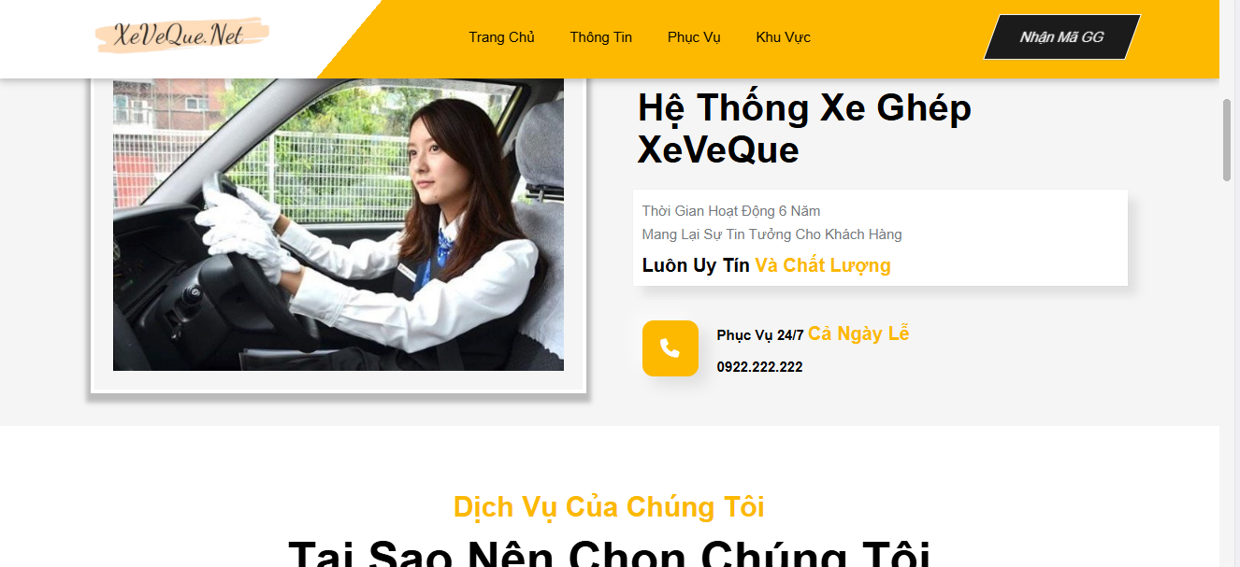The height and width of the screenshot is (567, 1240).
Task: Click the Dịch Vụ Của Chúng Tôi heading
Action: pyautogui.click(x=609, y=507)
